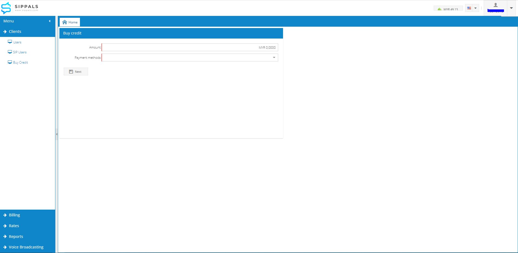Click the arrow icon beside Reports
This screenshot has width=518, height=253.
(5, 237)
